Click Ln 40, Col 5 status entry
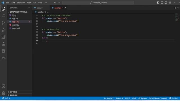Image resolution: width=180 pixels, height=101 pixels. click(x=109, y=98)
